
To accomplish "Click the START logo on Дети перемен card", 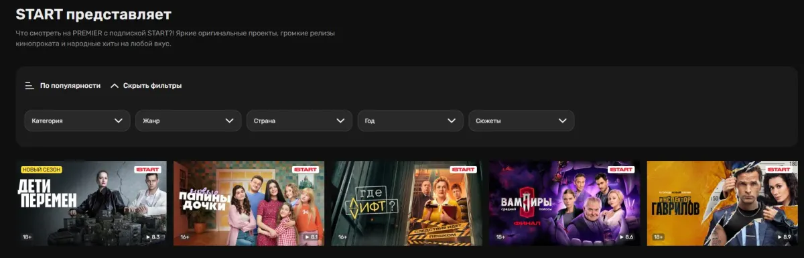I will tap(148, 170).
